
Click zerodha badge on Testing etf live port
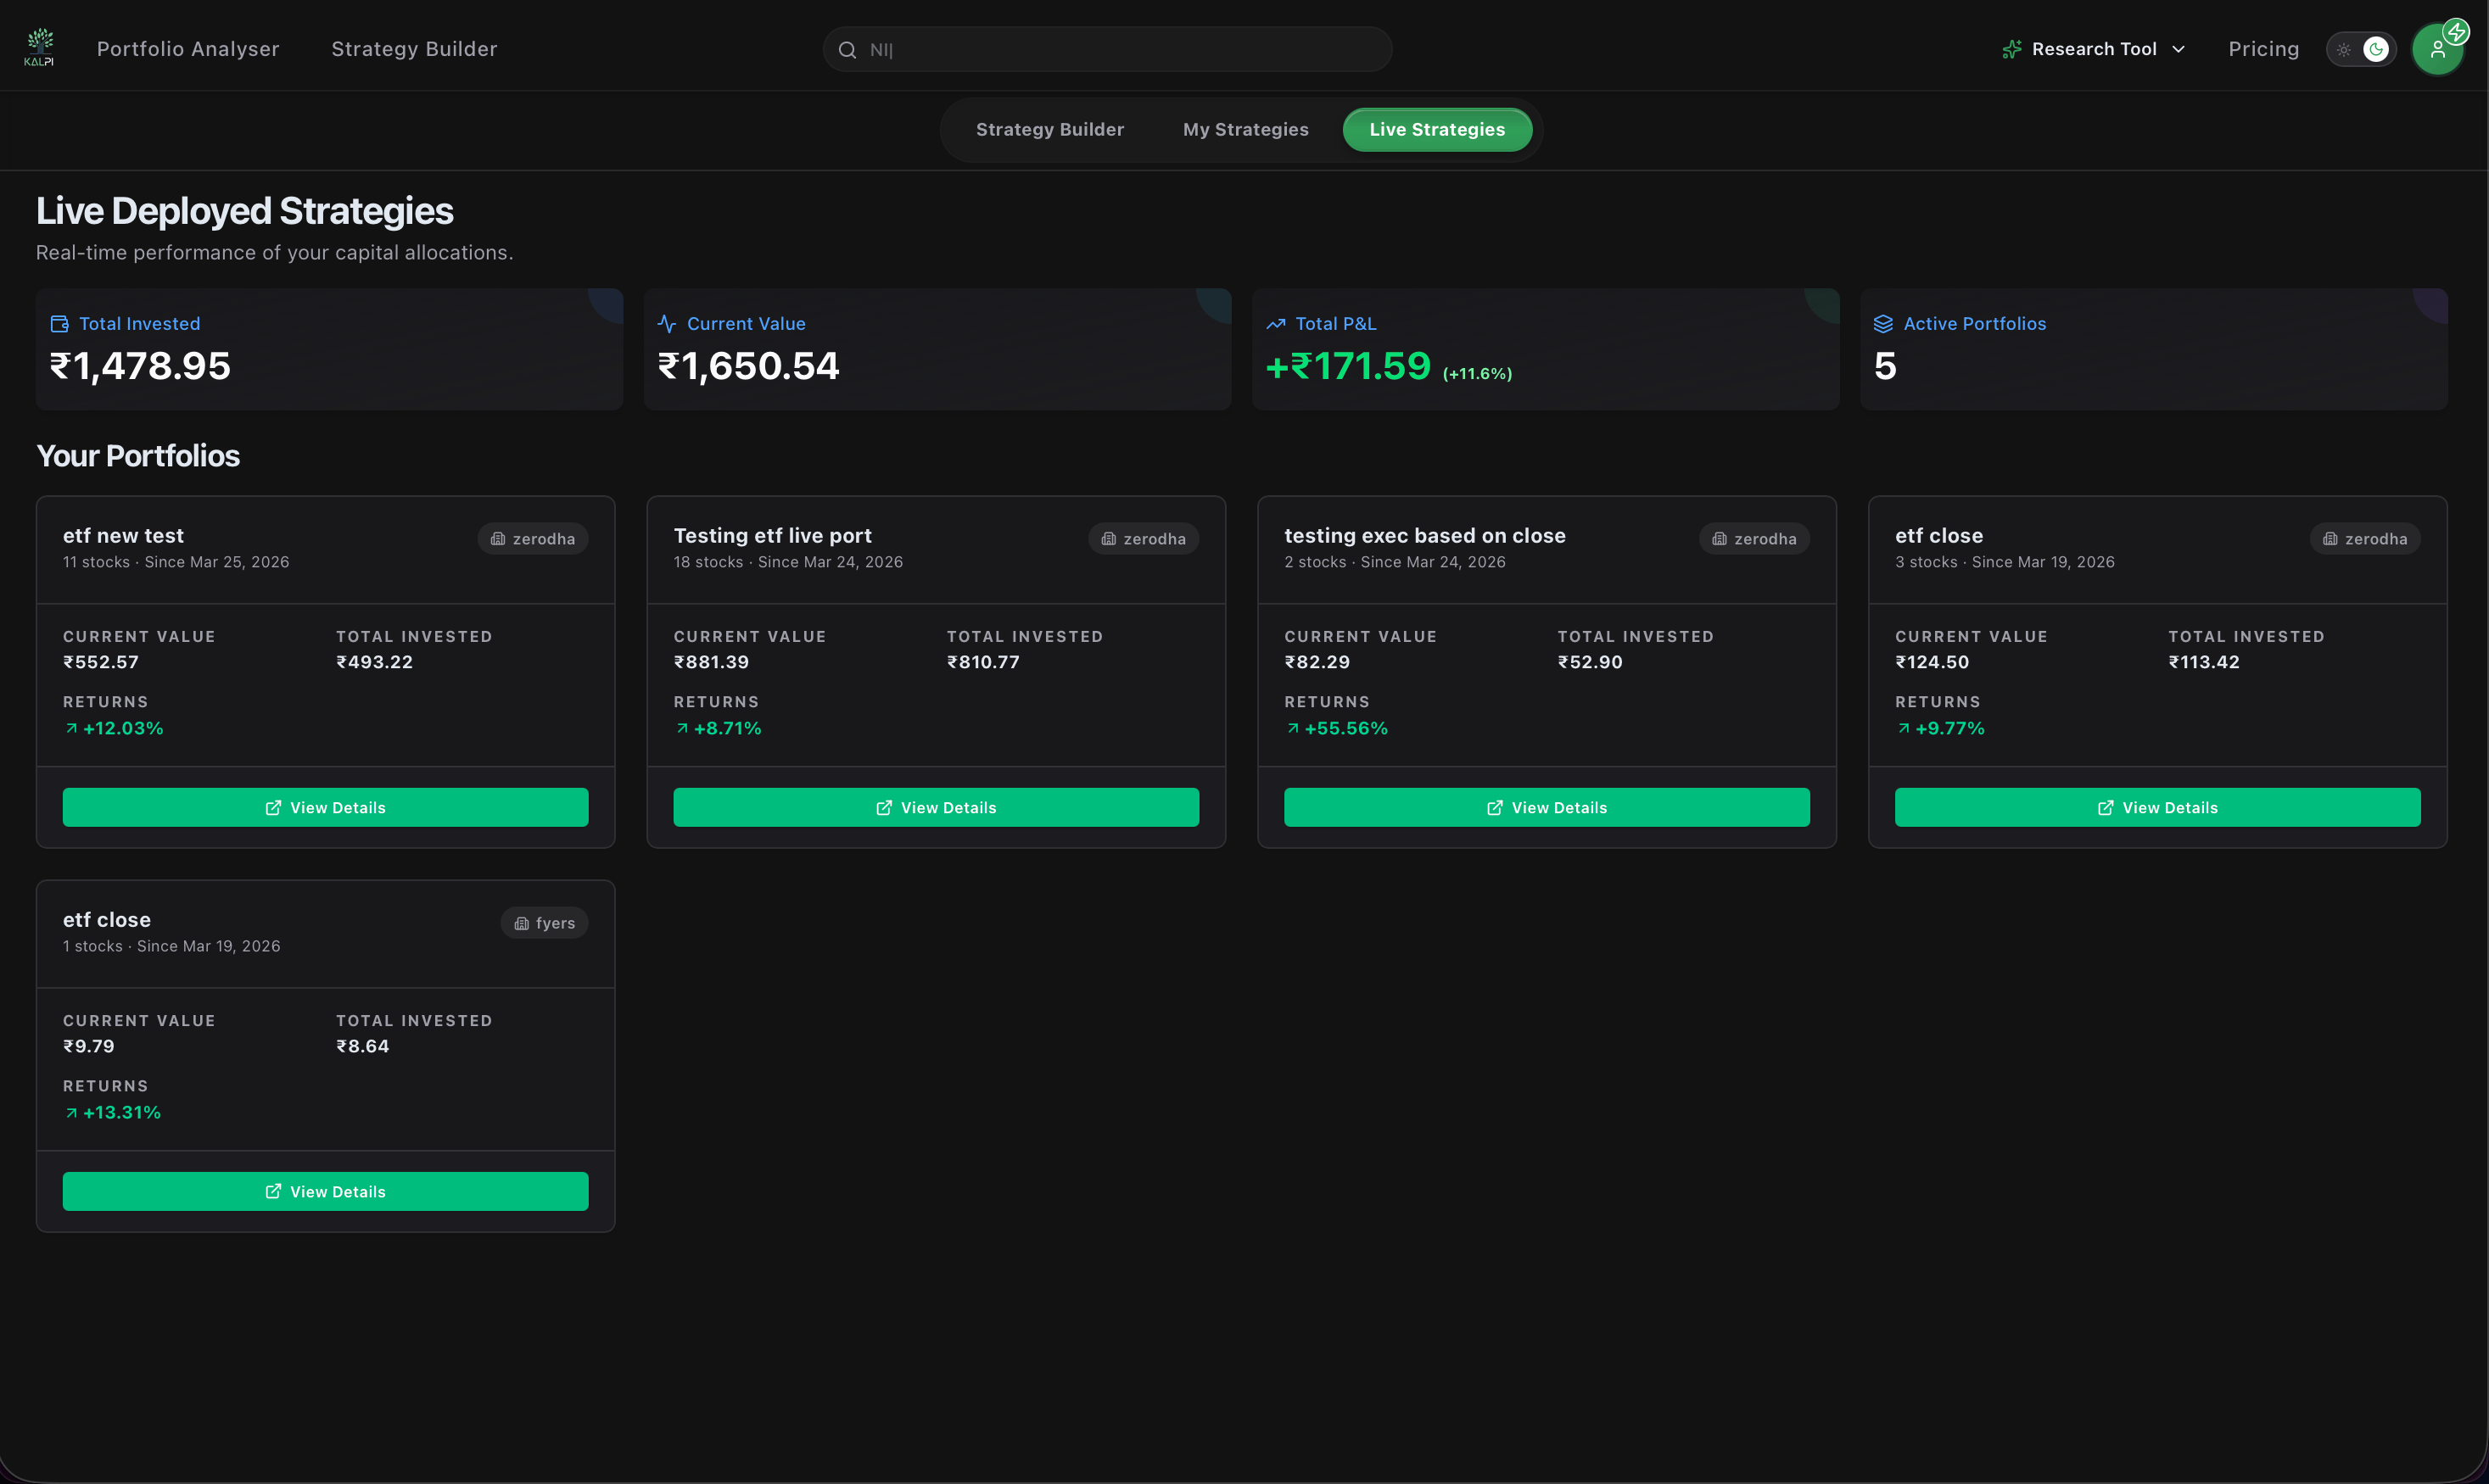tap(1144, 539)
